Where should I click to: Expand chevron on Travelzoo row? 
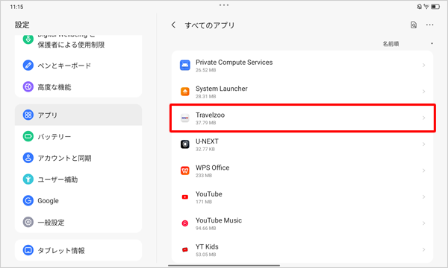423,118
